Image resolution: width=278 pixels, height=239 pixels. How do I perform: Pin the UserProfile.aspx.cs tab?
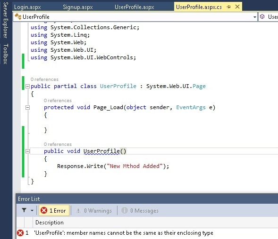tap(229, 7)
